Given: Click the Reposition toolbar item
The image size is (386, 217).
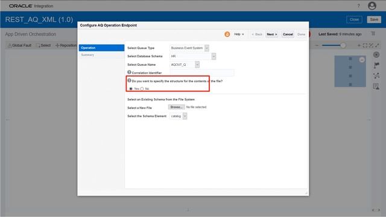Looking at the screenshot, I should 66,45.
